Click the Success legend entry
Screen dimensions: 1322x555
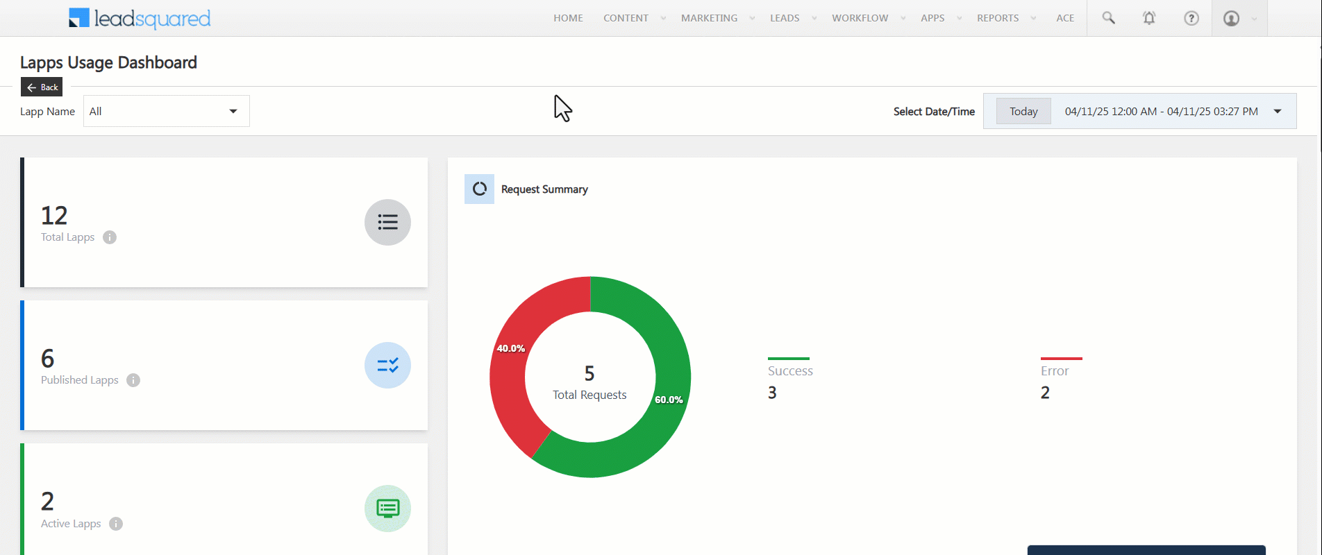click(790, 371)
